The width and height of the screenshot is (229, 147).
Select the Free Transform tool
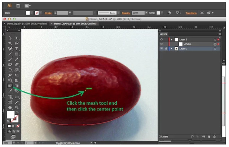17,75
